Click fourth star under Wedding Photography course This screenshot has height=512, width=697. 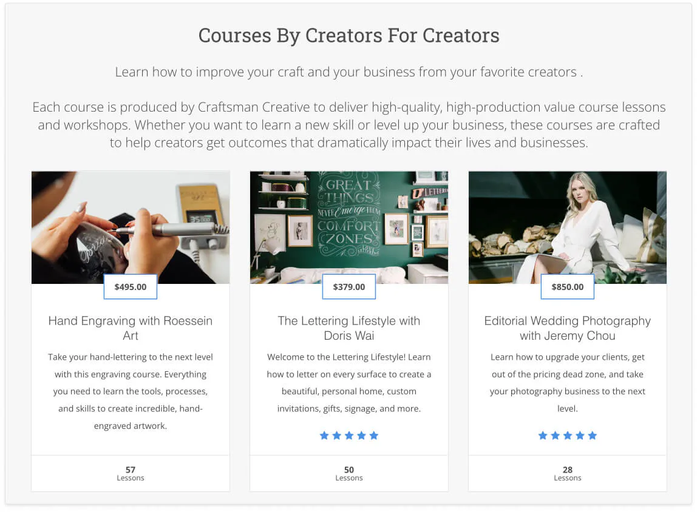click(580, 436)
